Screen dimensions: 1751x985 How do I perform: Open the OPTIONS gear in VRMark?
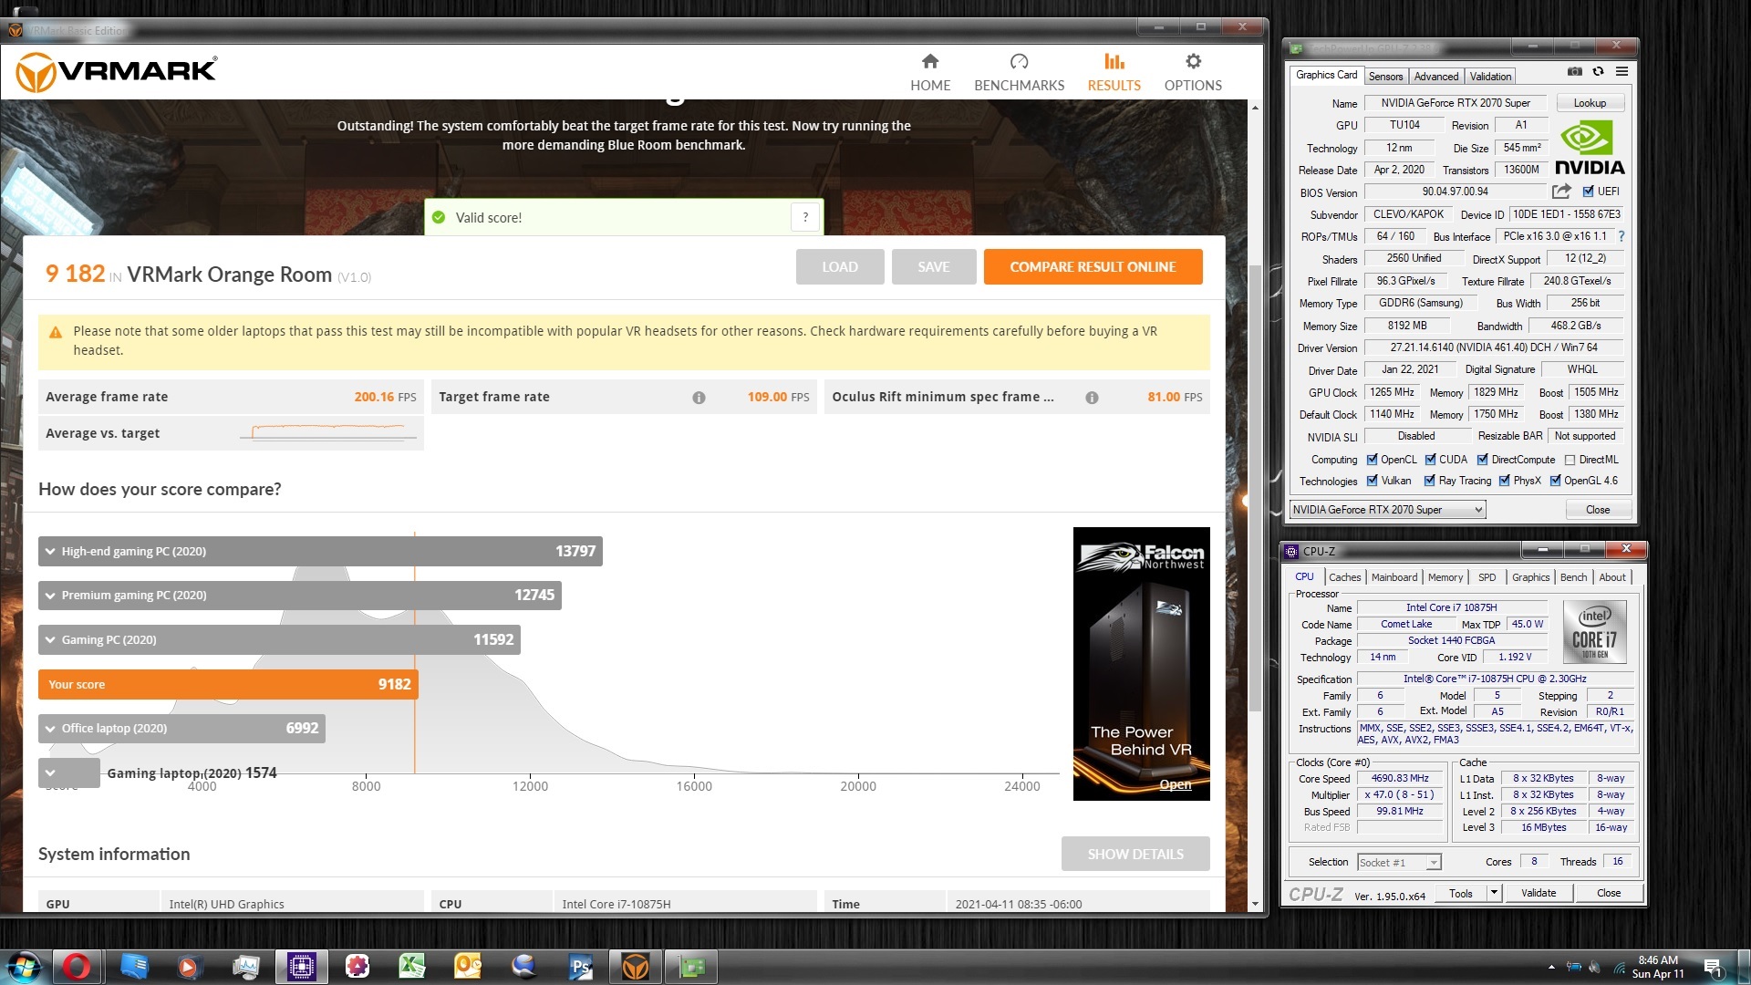tap(1192, 73)
